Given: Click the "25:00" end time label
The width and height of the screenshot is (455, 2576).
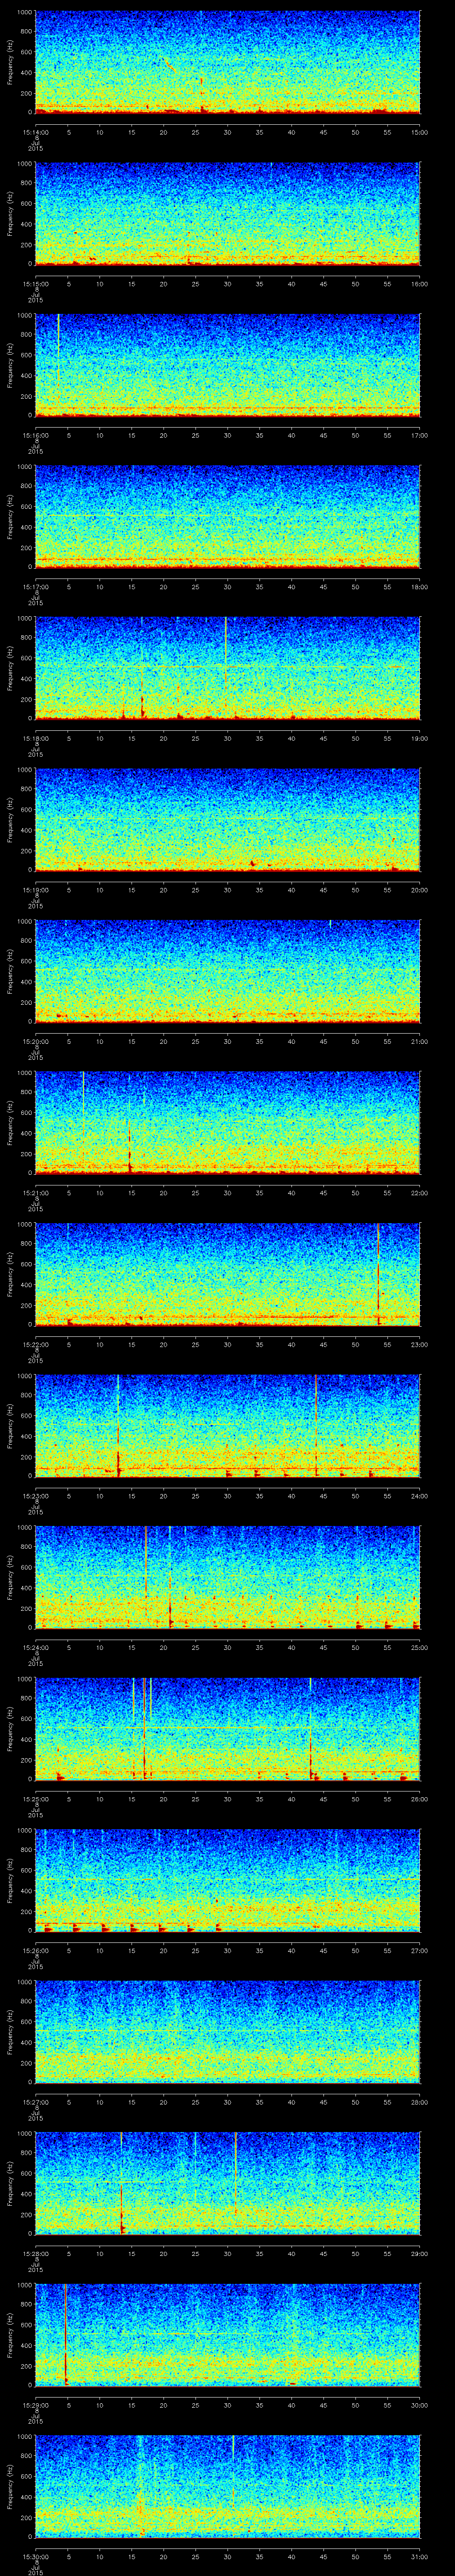Looking at the screenshot, I should [420, 1647].
